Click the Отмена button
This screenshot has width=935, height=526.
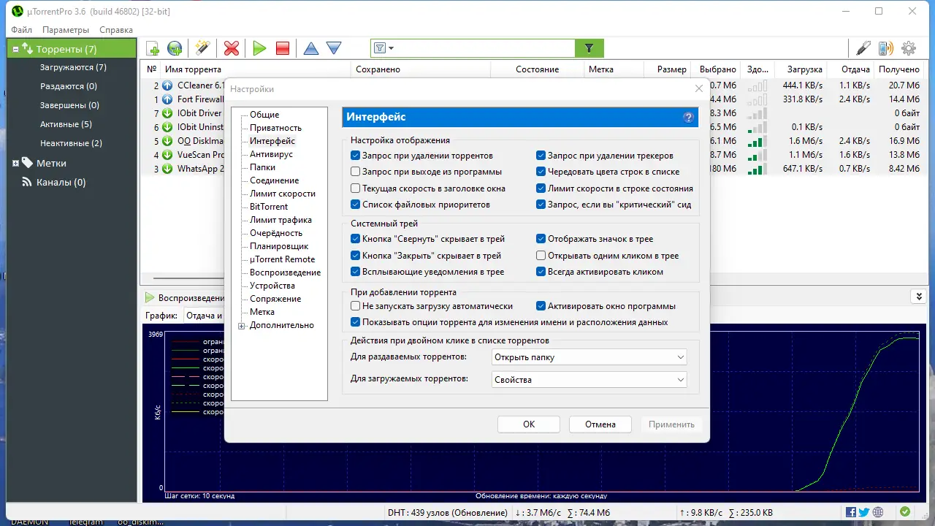click(600, 424)
